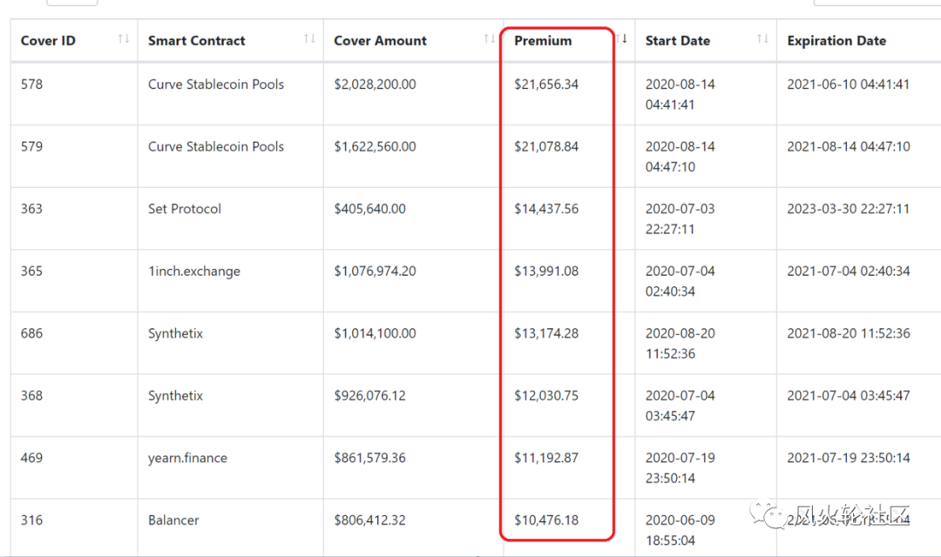Pick the premium value $21,078.84
The height and width of the screenshot is (557, 941).
pyautogui.click(x=546, y=147)
